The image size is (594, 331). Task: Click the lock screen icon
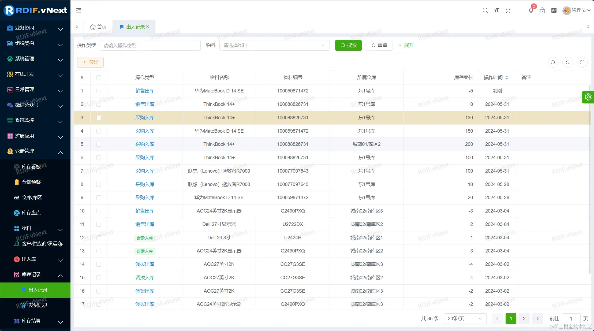coord(542,10)
